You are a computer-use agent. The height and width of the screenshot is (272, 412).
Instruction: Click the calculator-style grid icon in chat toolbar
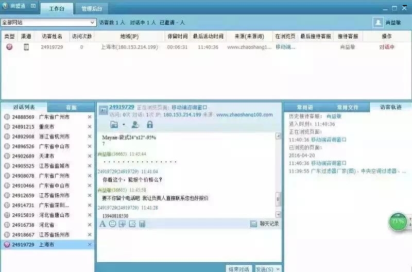click(x=142, y=224)
